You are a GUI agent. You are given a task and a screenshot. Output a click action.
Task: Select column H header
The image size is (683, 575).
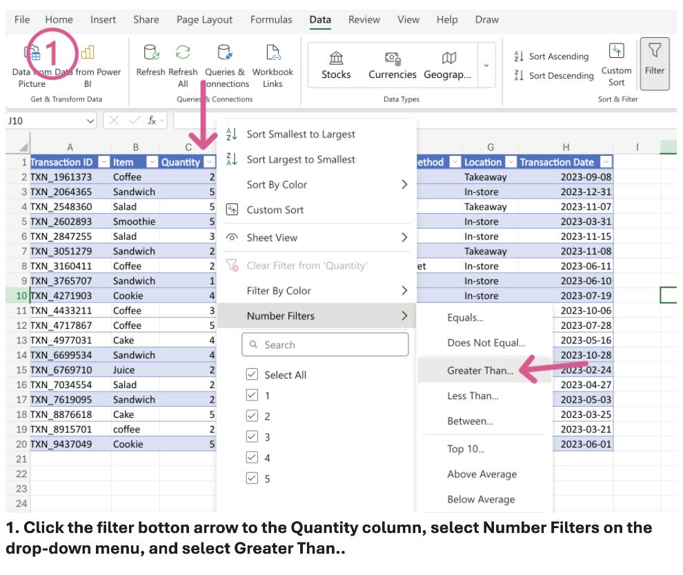click(566, 147)
